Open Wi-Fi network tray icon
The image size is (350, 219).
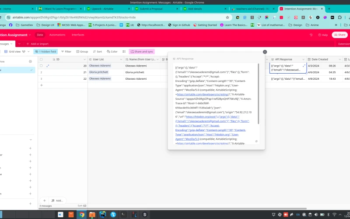334,215
